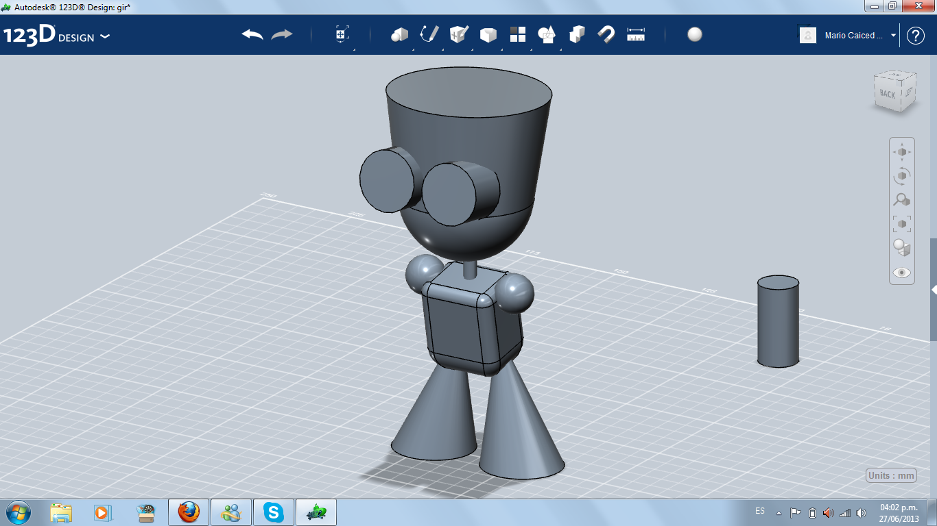The image size is (937, 526).
Task: Expand the collapsed right side panel arrow
Action: (x=934, y=290)
